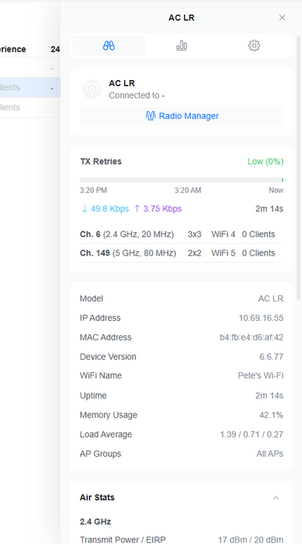Switch to the Insights bar chart tab
302x544 pixels.
tap(182, 45)
